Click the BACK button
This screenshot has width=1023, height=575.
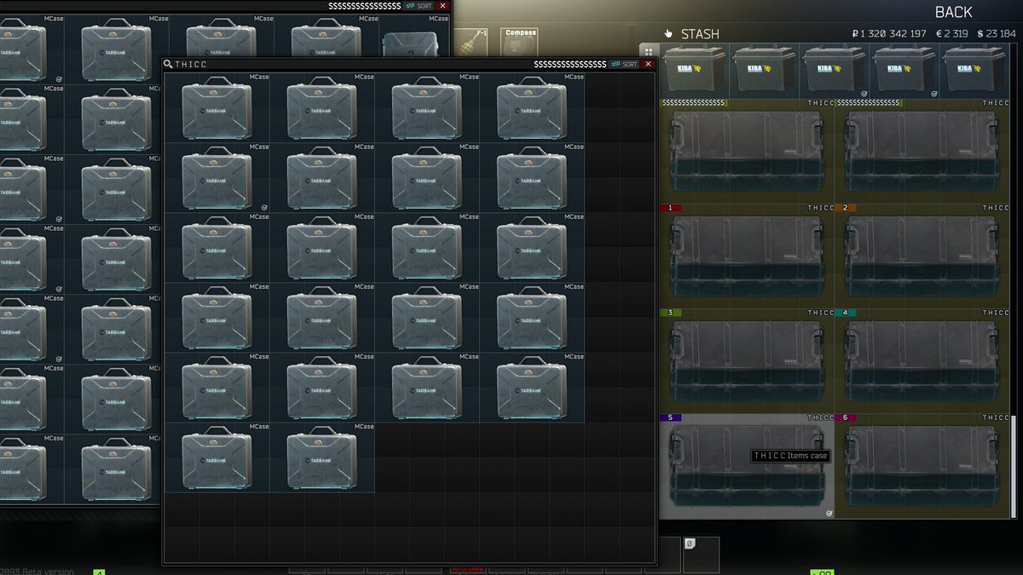coord(953,12)
